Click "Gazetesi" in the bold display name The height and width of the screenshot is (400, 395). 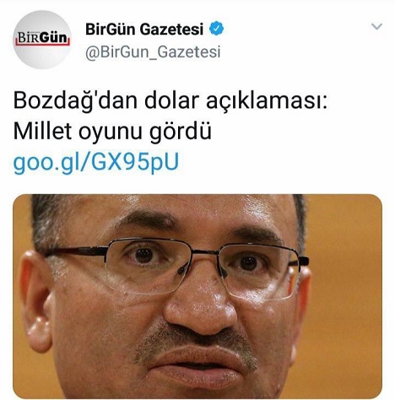(171, 29)
